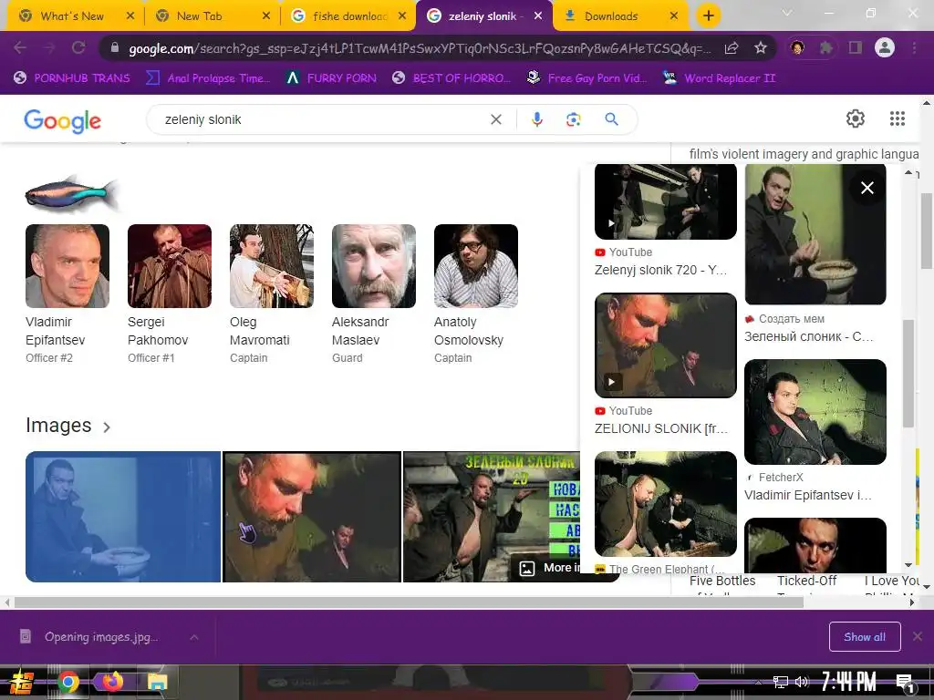The image size is (934, 700).
Task: Click the address bar URL
Action: [420, 49]
